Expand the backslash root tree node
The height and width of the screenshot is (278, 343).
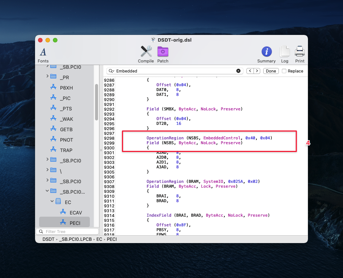click(47, 170)
